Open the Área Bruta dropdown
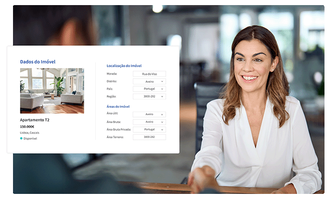This screenshot has width=331, height=199. point(149,122)
